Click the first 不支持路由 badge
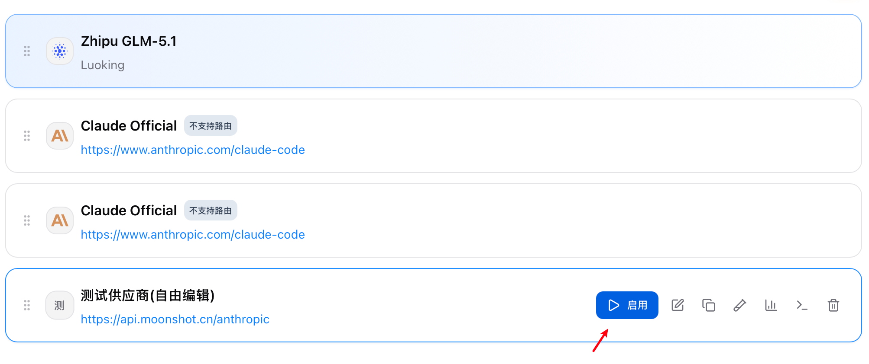This screenshot has width=869, height=364. click(x=211, y=125)
